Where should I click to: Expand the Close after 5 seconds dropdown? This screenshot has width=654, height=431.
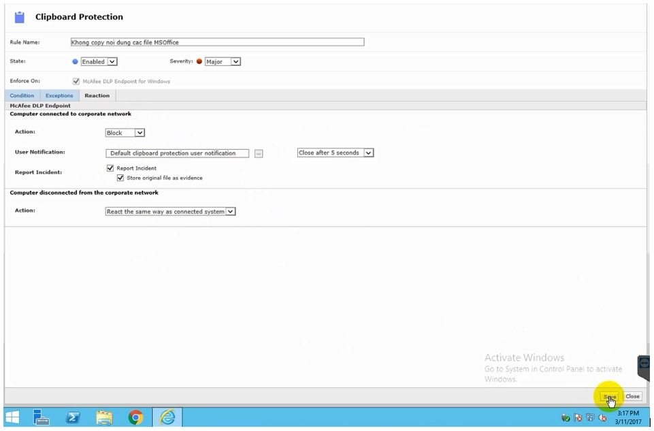point(336,153)
